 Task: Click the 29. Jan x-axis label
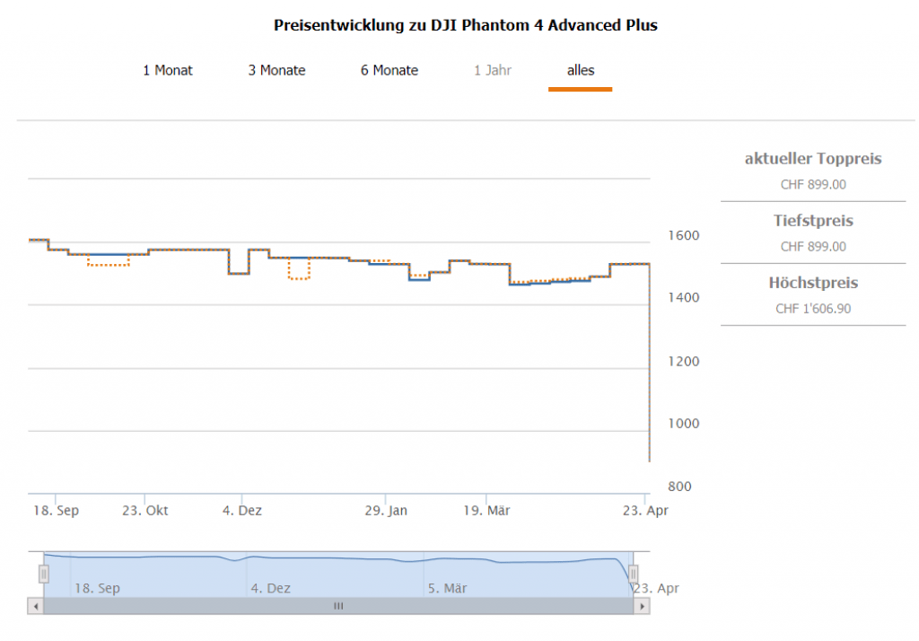(387, 511)
